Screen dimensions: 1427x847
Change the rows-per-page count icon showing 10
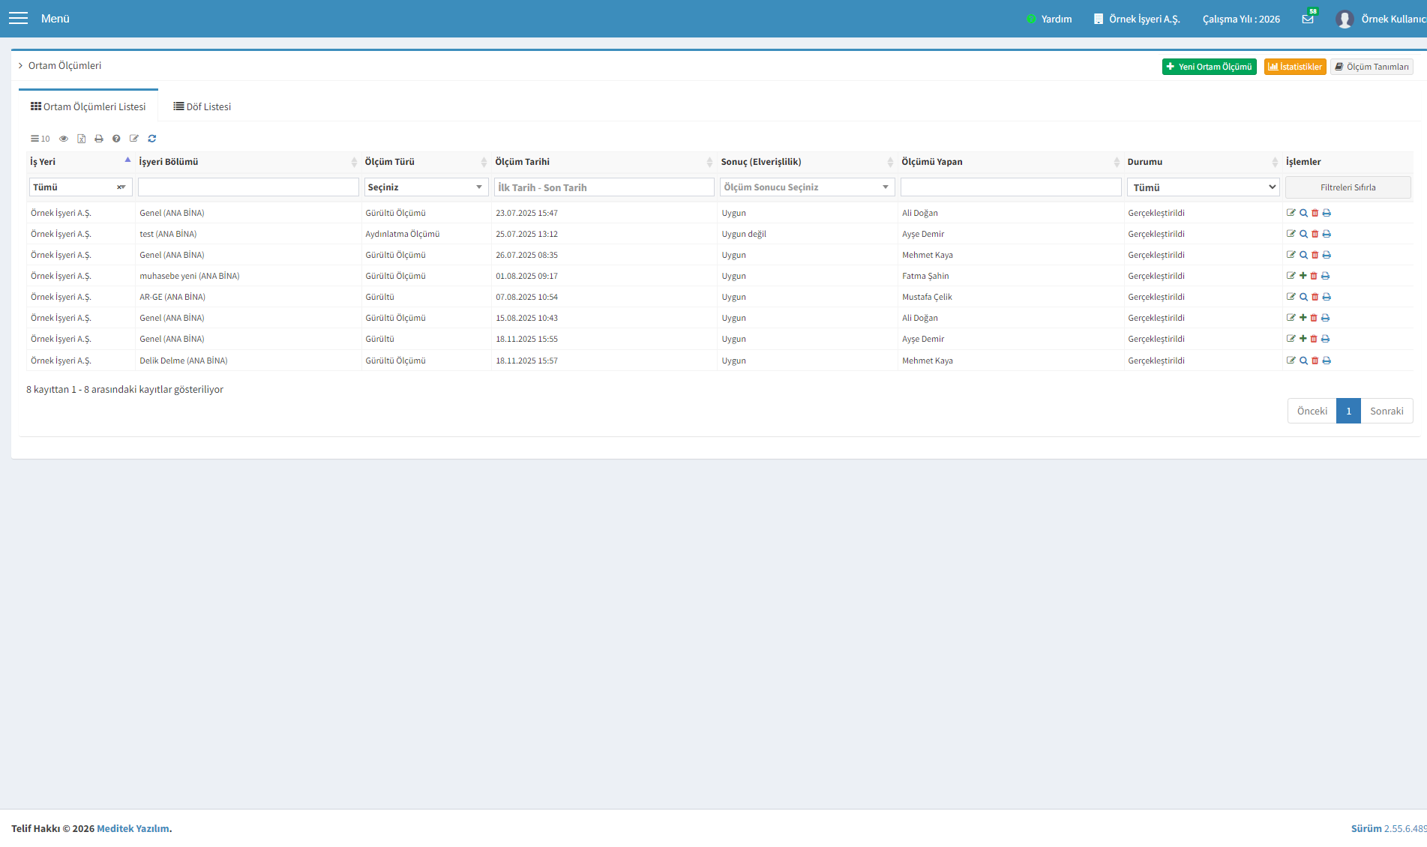click(40, 139)
